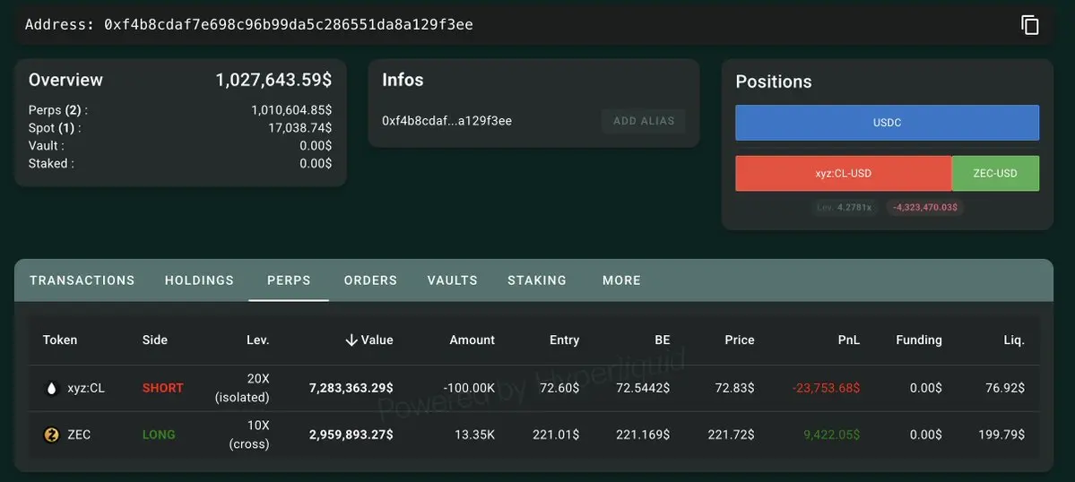Click the SHORT side label
This screenshot has height=482, width=1075.
point(162,388)
